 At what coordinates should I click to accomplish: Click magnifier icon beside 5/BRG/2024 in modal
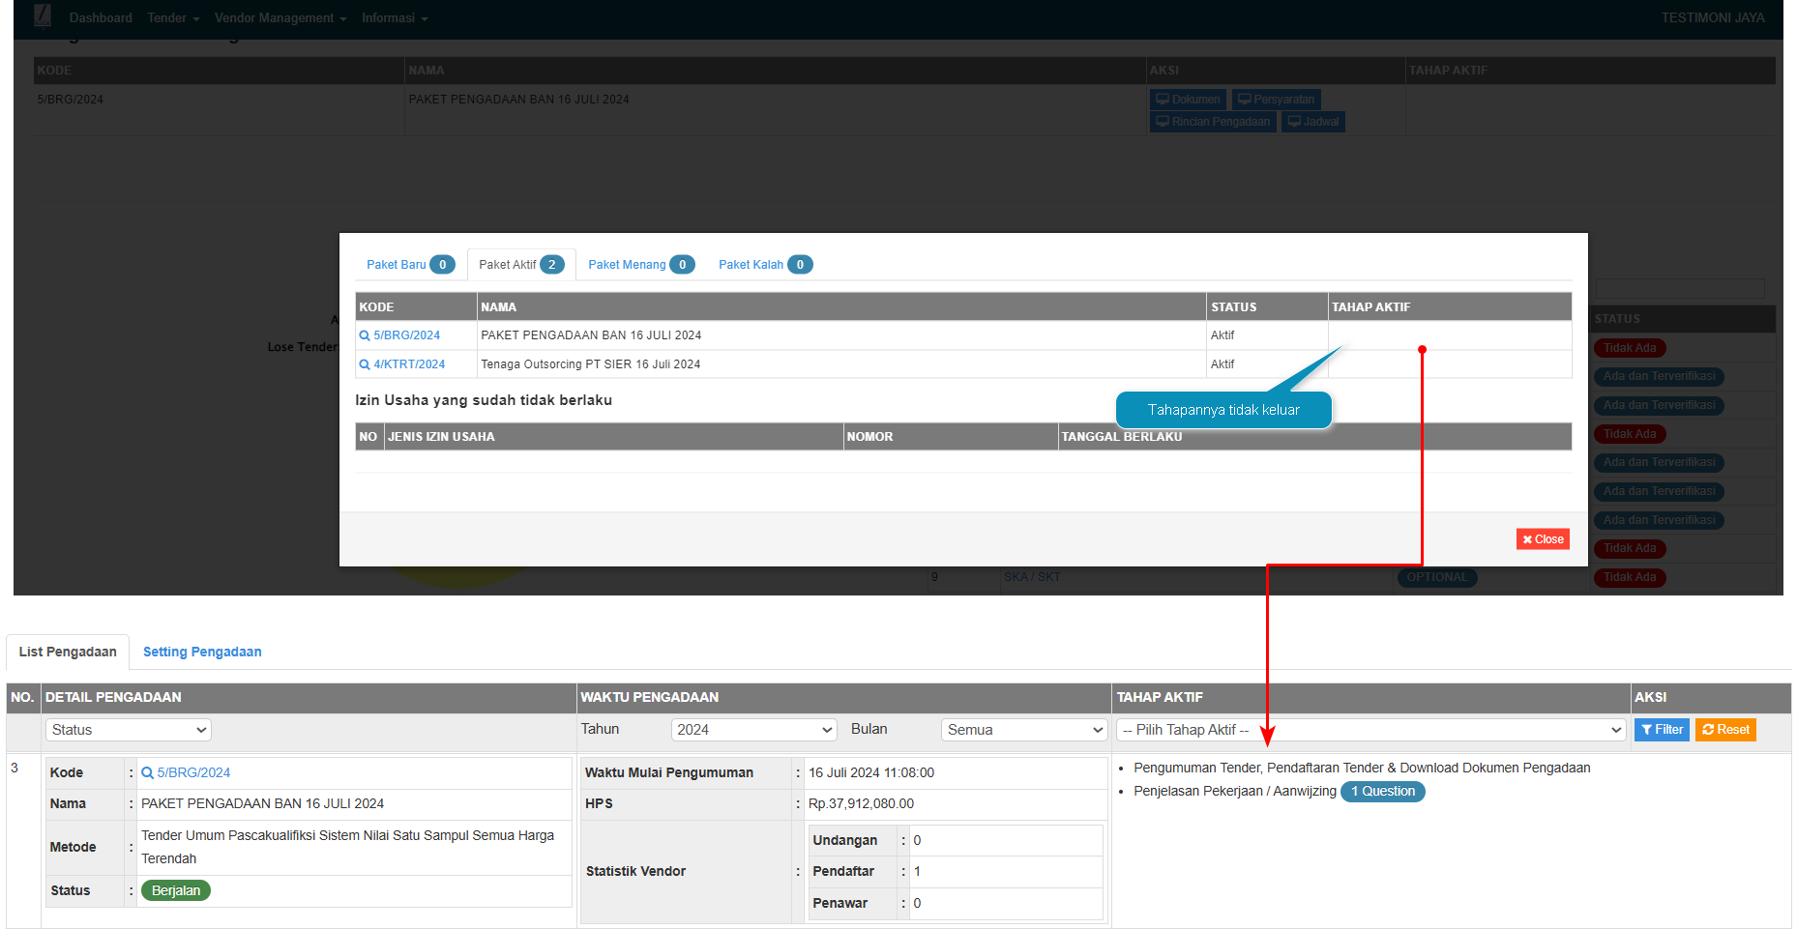click(x=365, y=335)
